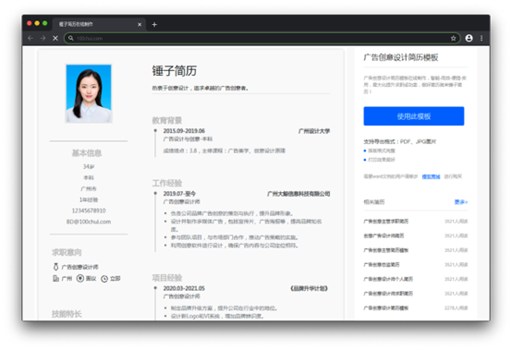Click the 34岁 age text
Image resolution: width=512 pixels, height=350 pixels.
pyautogui.click(x=89, y=166)
